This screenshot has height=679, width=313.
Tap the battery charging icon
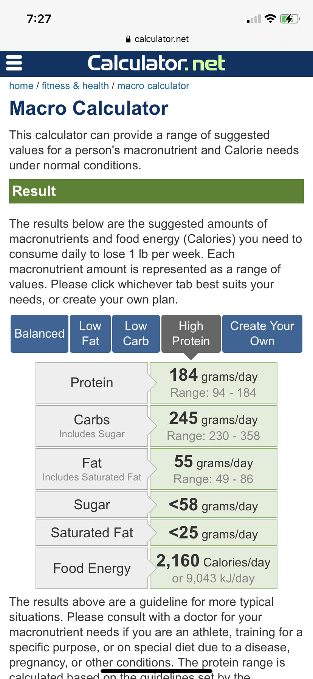coord(290,19)
